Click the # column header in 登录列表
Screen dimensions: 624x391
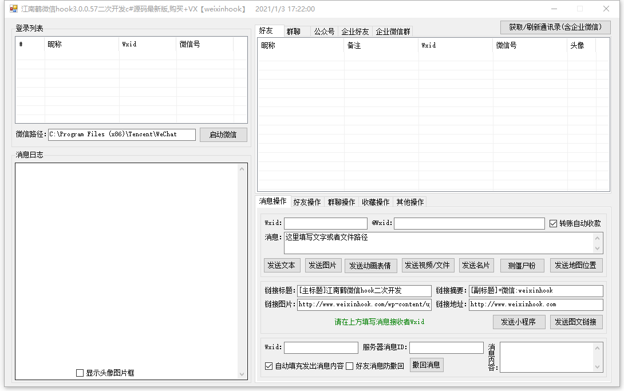(x=30, y=44)
